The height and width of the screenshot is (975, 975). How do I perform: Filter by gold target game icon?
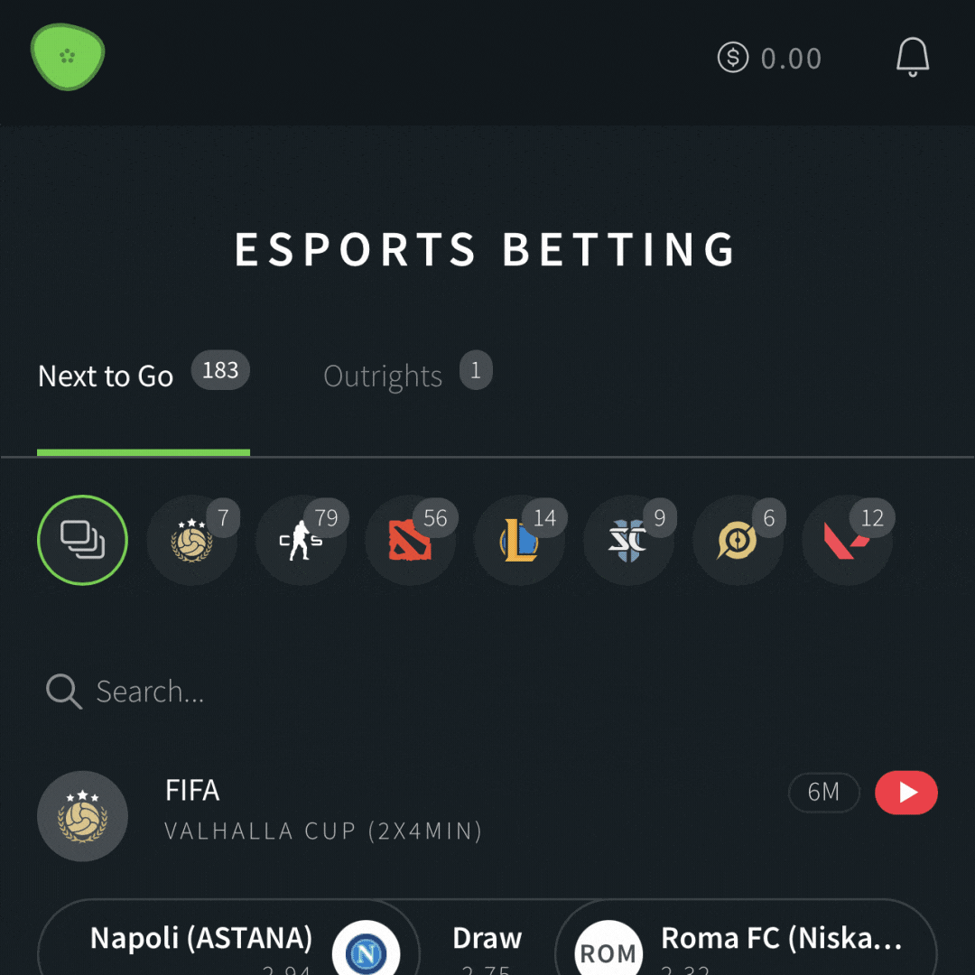(738, 540)
